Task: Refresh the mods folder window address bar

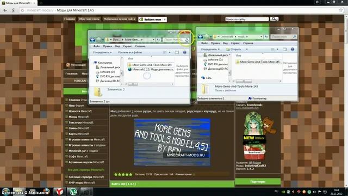Action: [266, 36]
